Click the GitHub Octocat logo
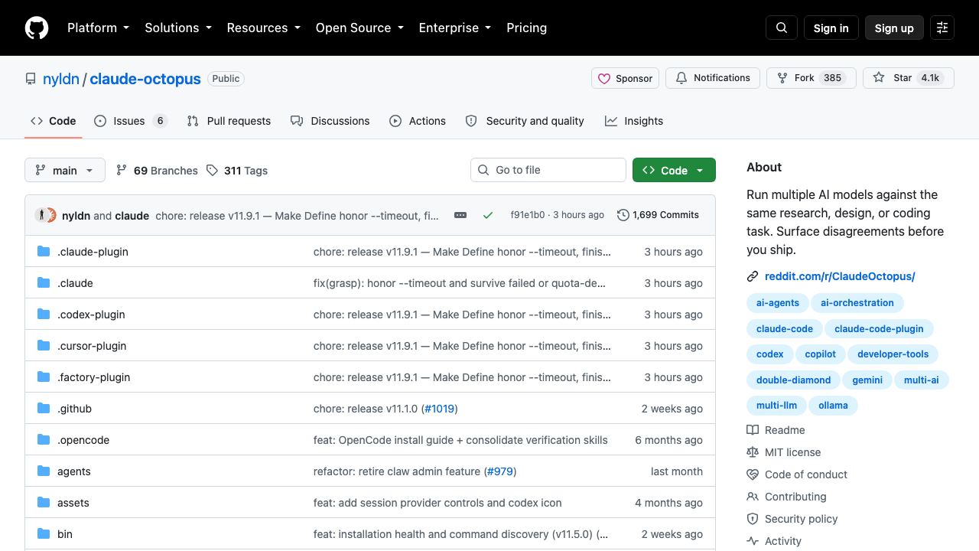 37,28
